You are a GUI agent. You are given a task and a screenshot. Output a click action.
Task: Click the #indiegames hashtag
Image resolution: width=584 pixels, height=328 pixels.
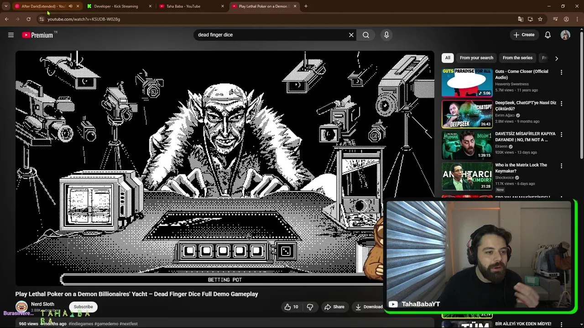click(81, 324)
